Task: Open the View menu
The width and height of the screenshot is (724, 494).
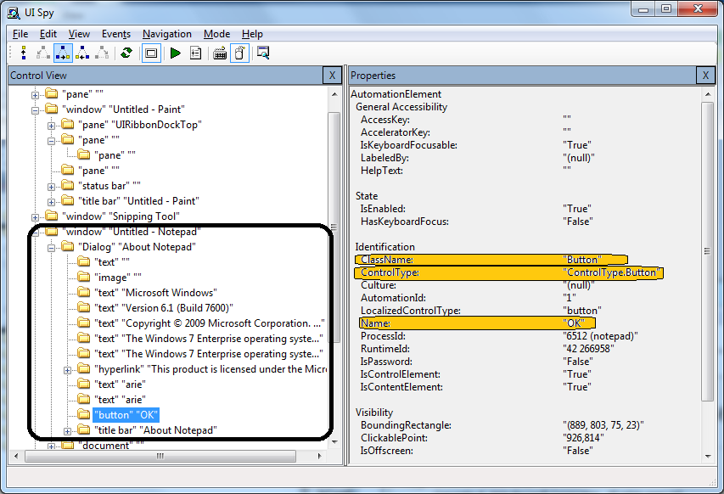Action: click(x=79, y=34)
